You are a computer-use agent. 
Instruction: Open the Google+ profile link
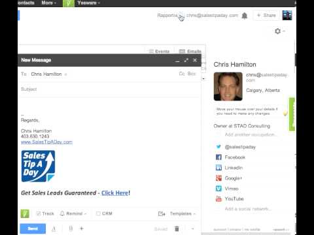pos(234,178)
